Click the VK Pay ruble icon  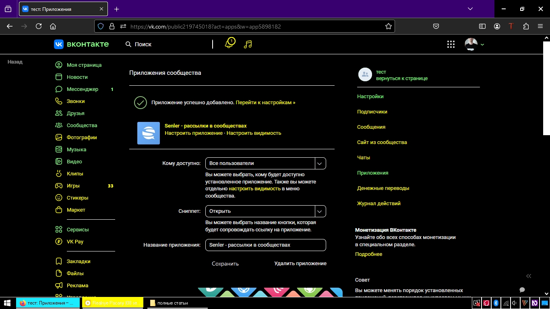point(59,241)
